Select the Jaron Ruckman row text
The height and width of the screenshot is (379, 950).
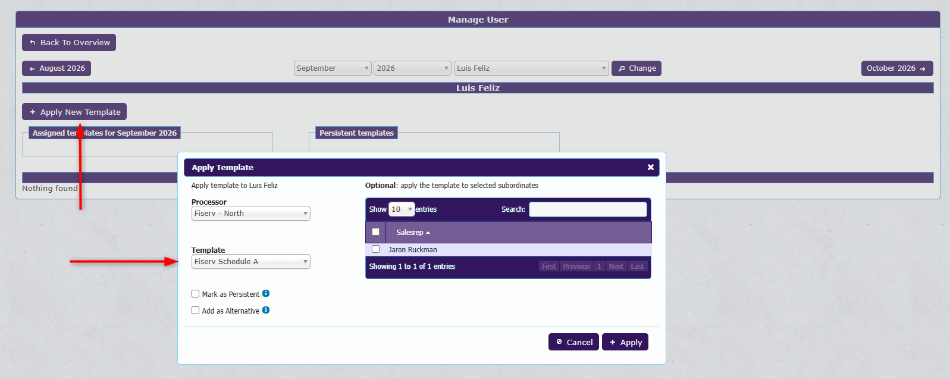413,250
